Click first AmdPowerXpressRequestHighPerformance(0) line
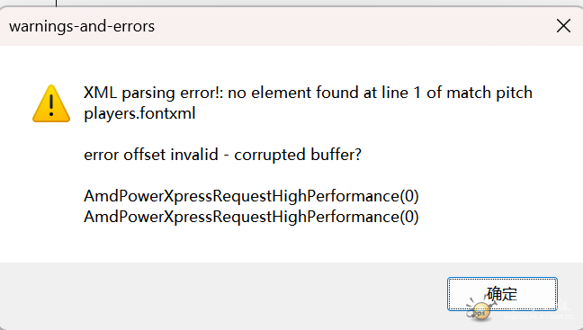 tap(251, 196)
